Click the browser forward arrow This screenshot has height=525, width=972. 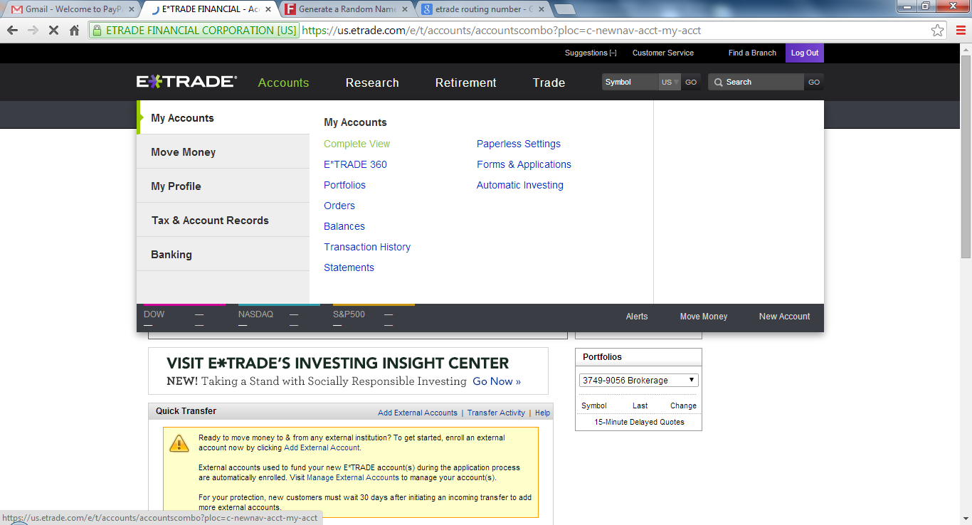point(33,31)
